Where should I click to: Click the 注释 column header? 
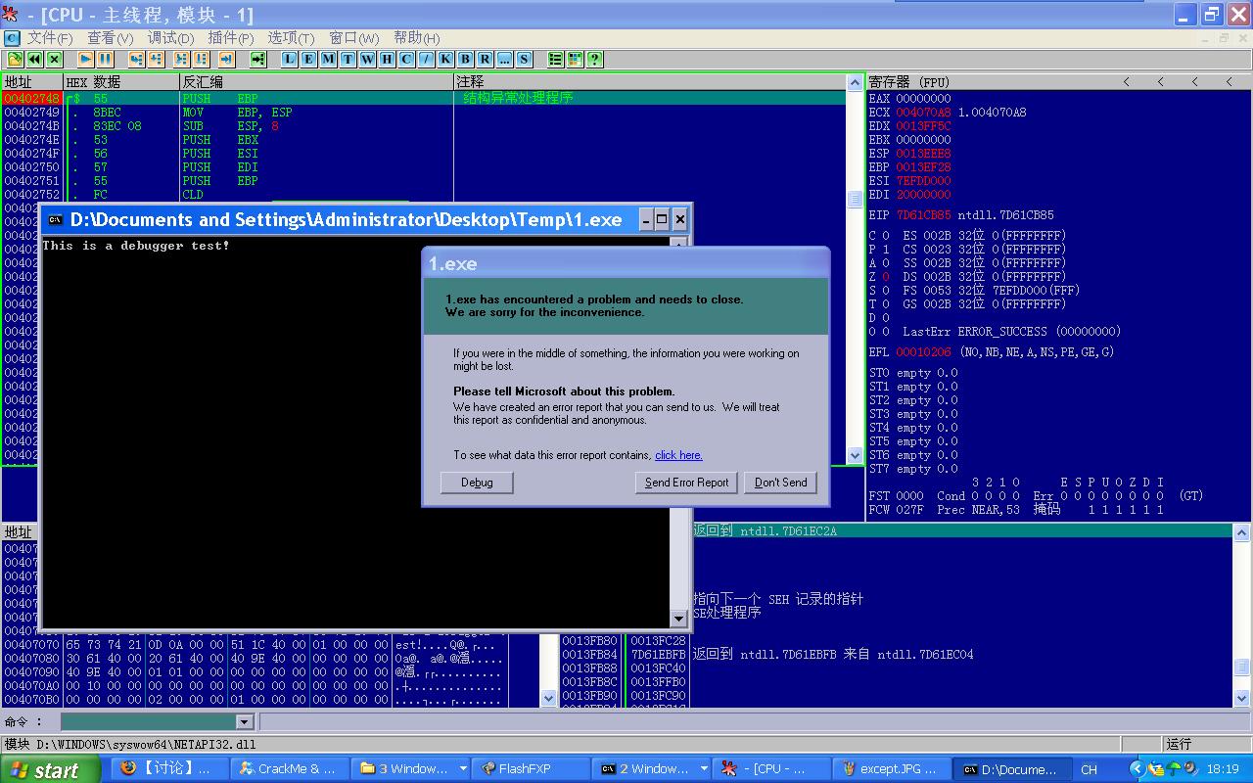[650, 82]
